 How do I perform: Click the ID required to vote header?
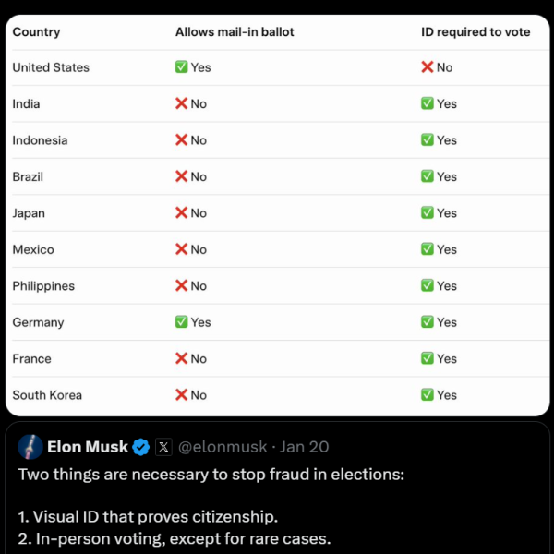[x=475, y=32]
